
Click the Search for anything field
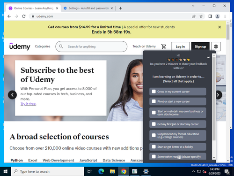[x=91, y=46]
